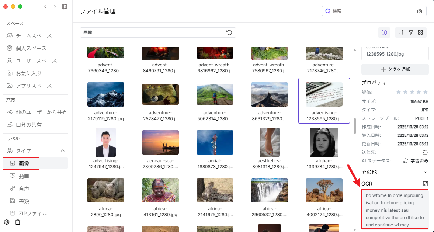
Task: Open the send-to folder icon
Action: 425,152
